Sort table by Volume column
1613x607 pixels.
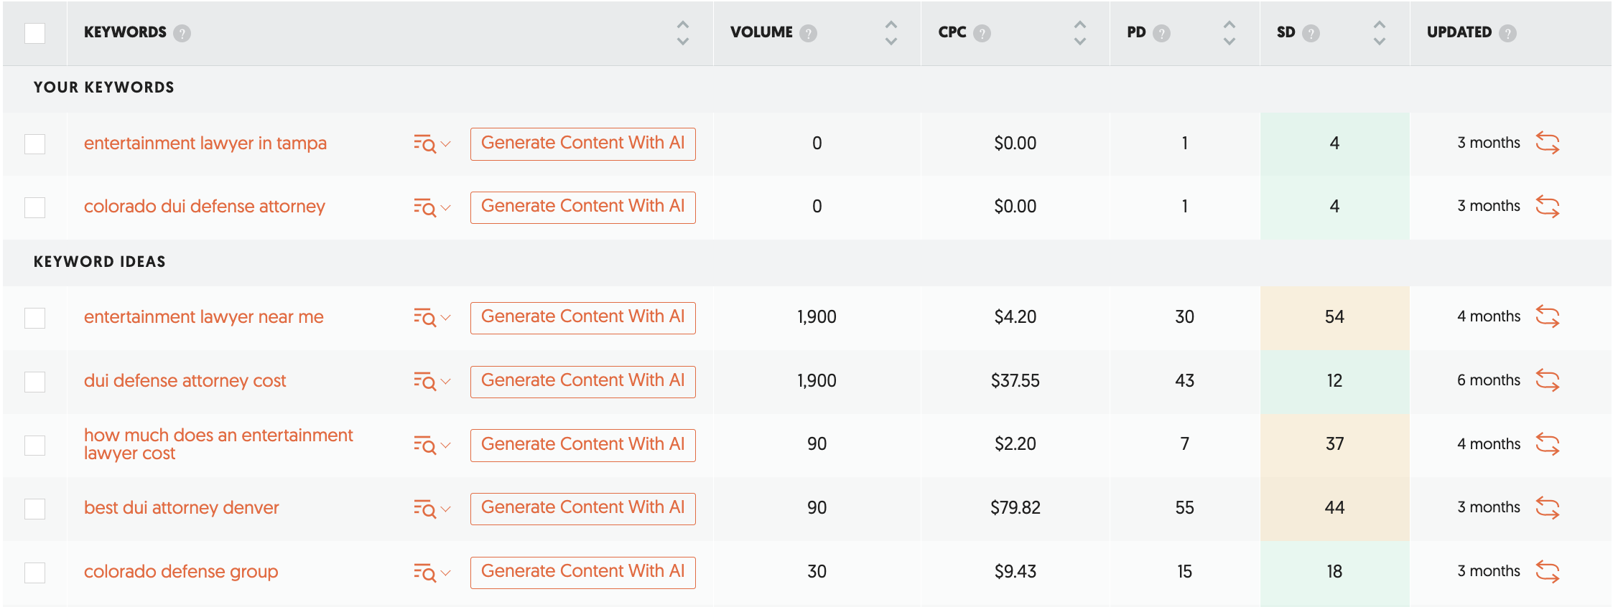click(x=891, y=33)
